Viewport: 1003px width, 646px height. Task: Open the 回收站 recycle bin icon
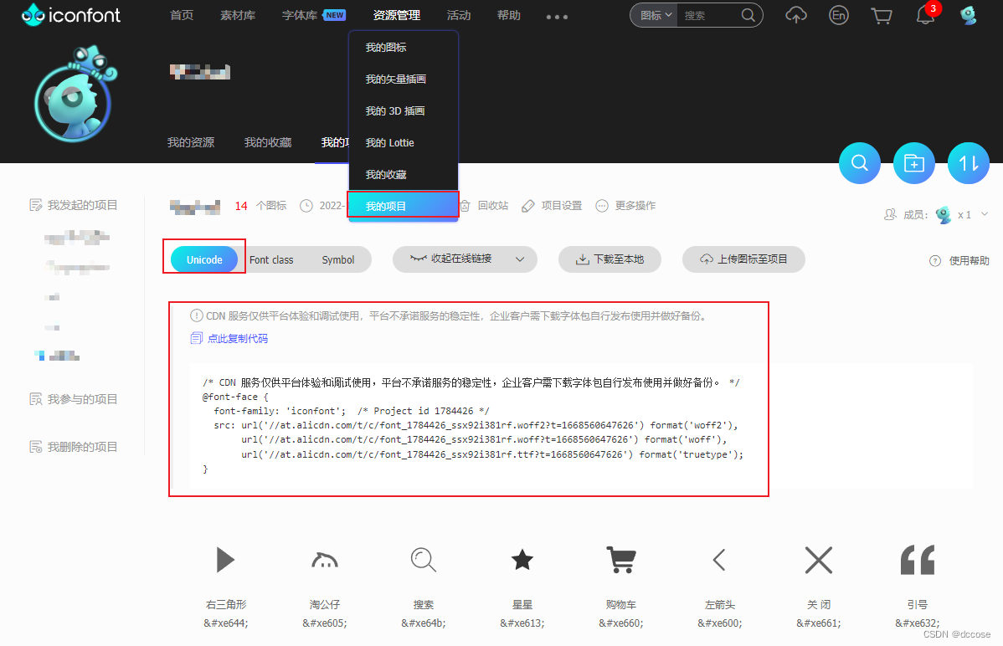[485, 204]
